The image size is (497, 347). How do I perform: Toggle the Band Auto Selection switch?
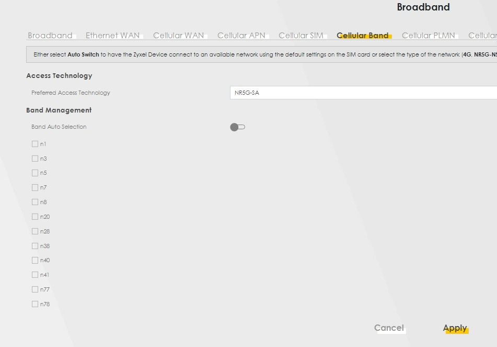point(237,127)
